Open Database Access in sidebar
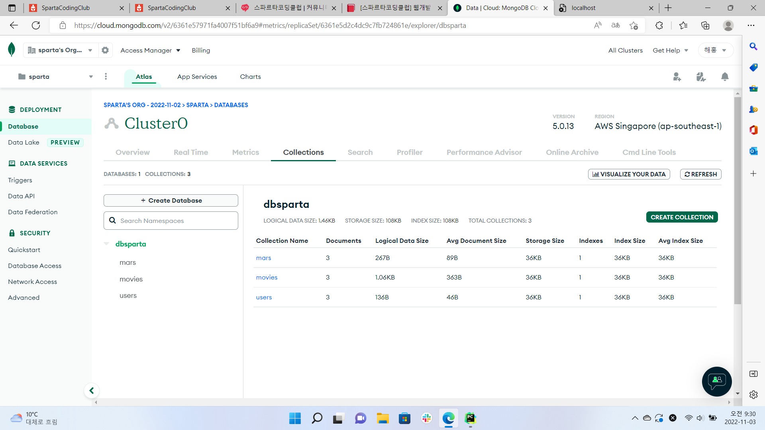 click(35, 266)
